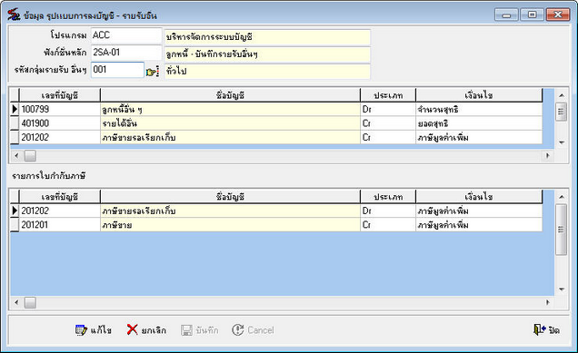Viewport: 578px width, 353px height.
Task: Click condition cell ยอดสุทธิ
Action: point(479,123)
